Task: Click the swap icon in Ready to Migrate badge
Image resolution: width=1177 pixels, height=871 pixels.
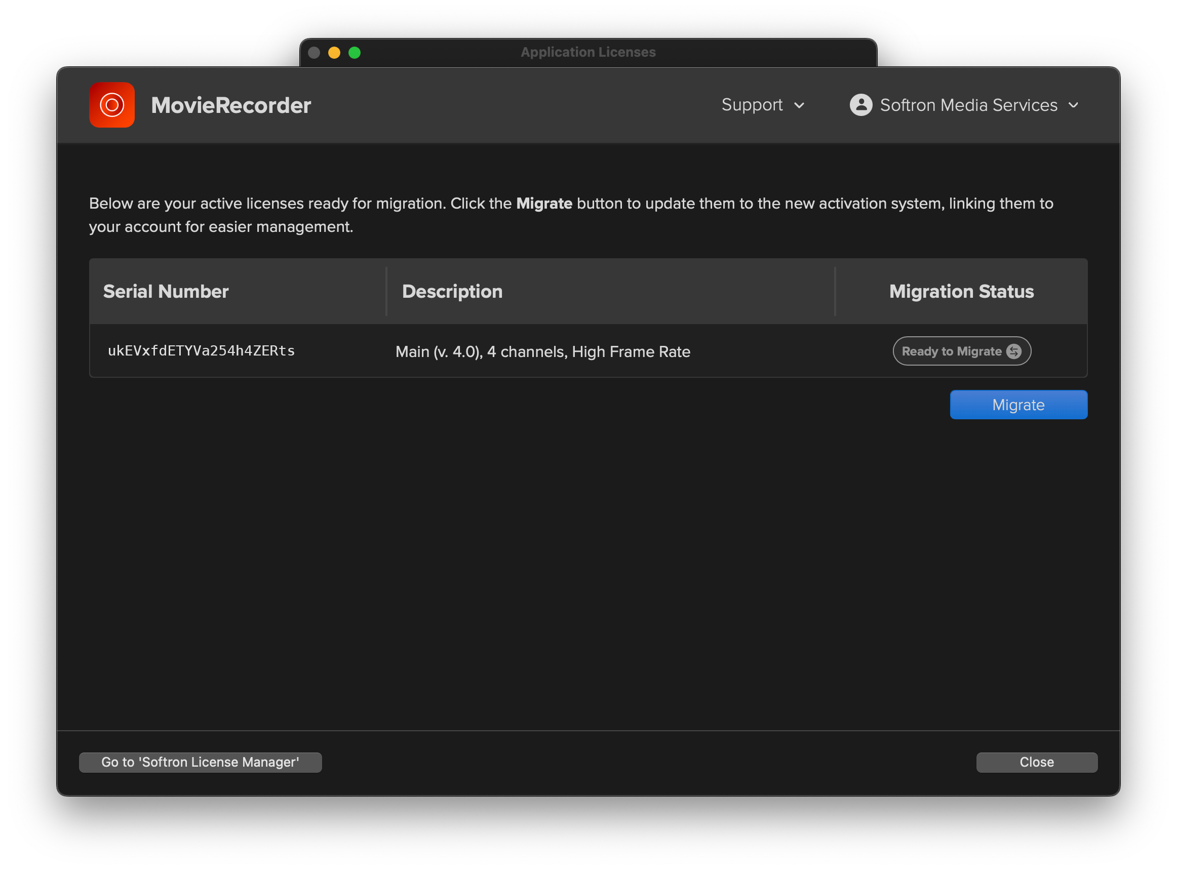Action: point(1013,351)
